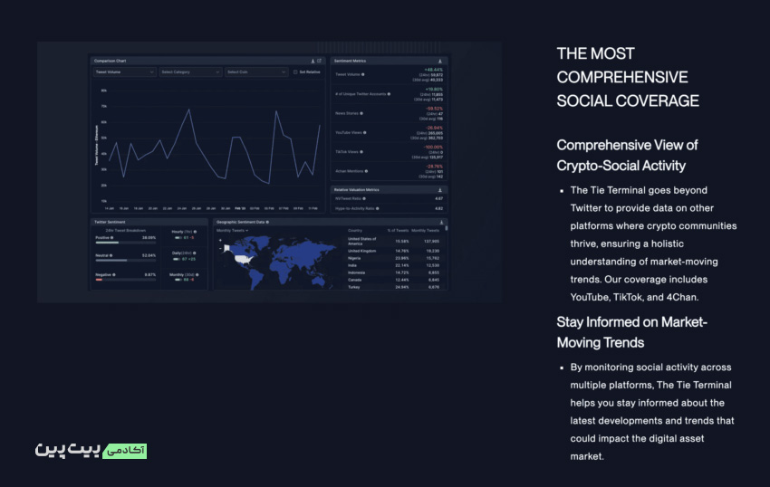
Task: Click info icon next to Unique Twitter Accounts
Action: (389, 94)
